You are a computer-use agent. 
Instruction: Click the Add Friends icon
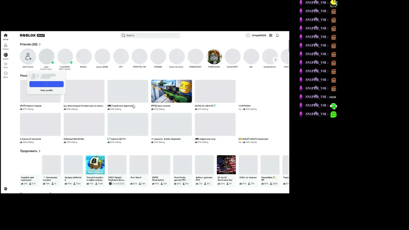(x=28, y=57)
